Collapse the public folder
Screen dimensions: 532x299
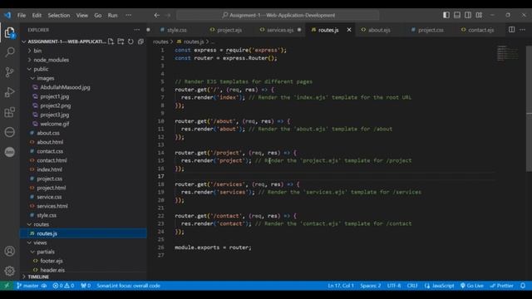coord(41,69)
